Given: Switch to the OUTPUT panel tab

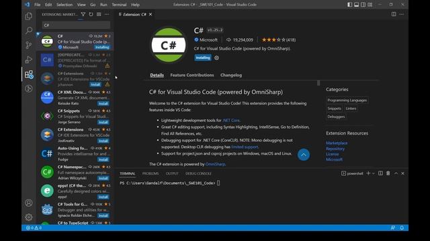Looking at the screenshot, I should pyautogui.click(x=172, y=173).
